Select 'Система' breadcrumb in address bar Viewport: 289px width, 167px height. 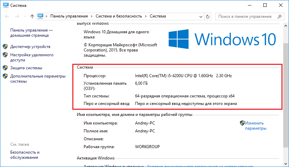(158, 16)
